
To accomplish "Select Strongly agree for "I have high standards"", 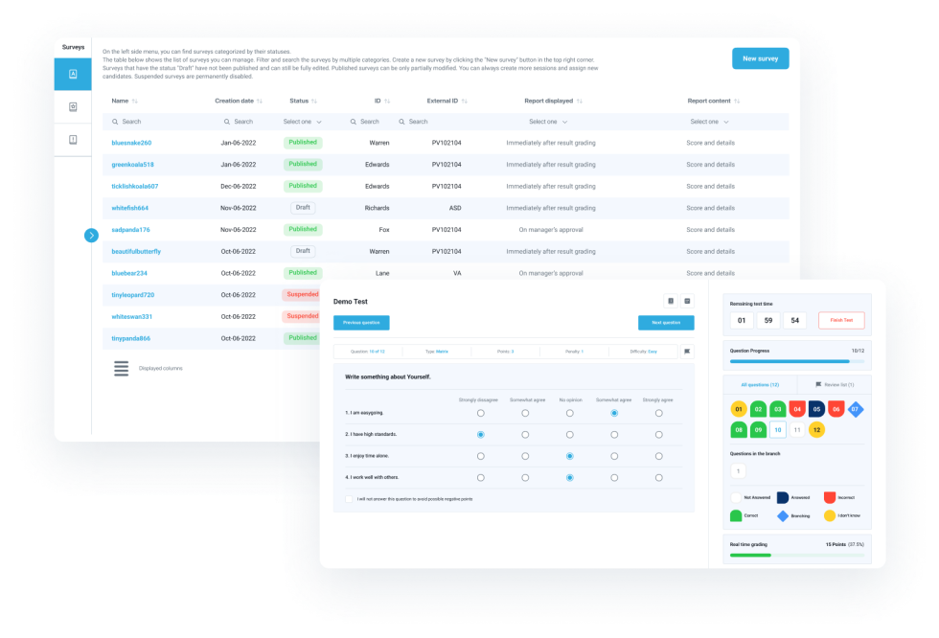I will click(x=658, y=435).
